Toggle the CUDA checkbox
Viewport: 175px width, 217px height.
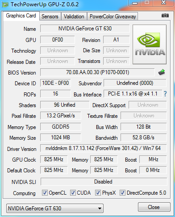click(x=73, y=192)
